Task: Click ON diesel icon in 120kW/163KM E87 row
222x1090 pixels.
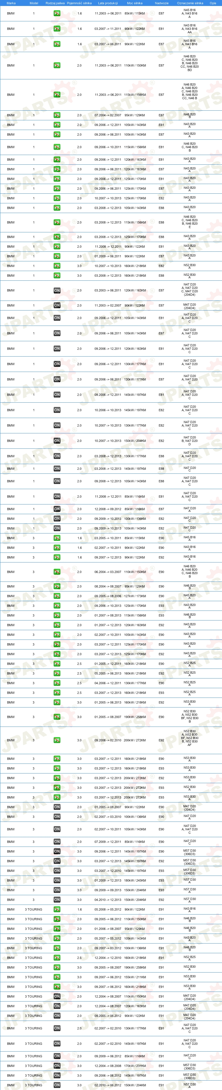Action: click(57, 290)
